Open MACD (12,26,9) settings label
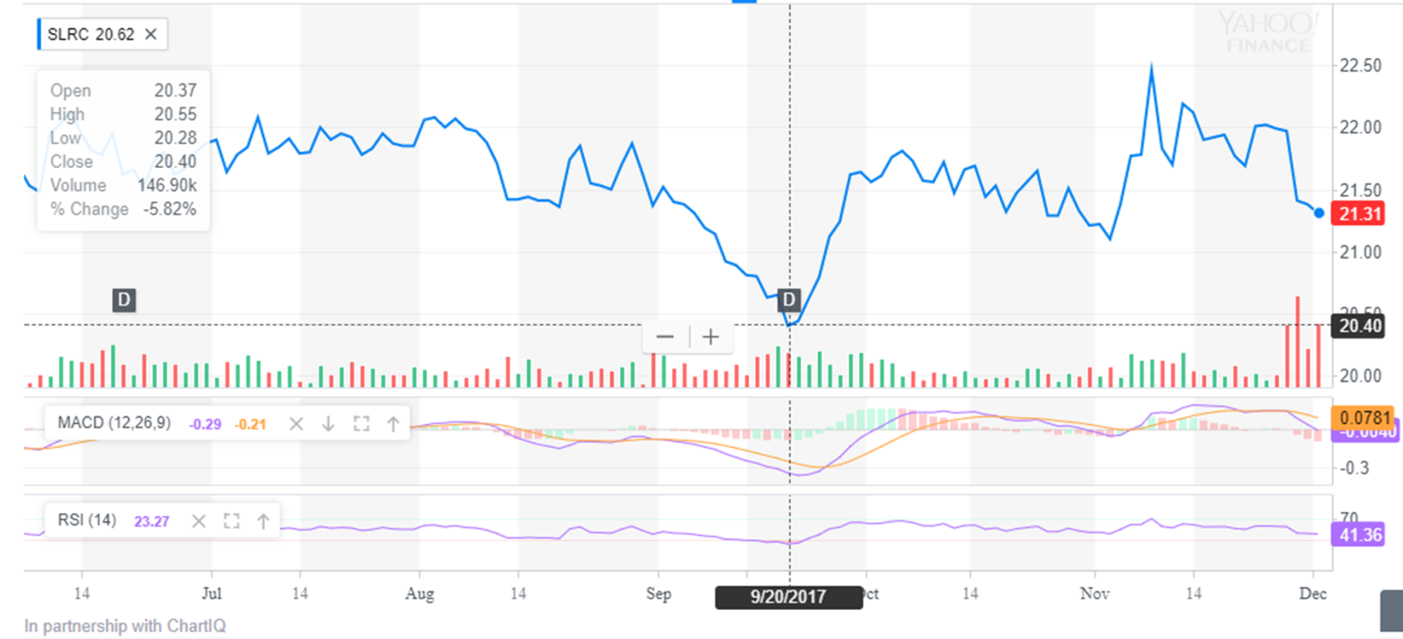The image size is (1403, 639). pos(114,423)
